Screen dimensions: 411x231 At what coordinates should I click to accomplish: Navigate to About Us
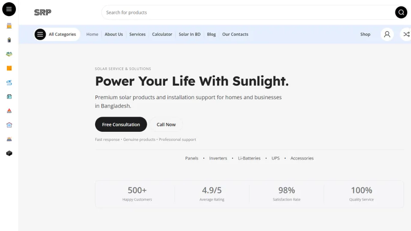click(113, 34)
